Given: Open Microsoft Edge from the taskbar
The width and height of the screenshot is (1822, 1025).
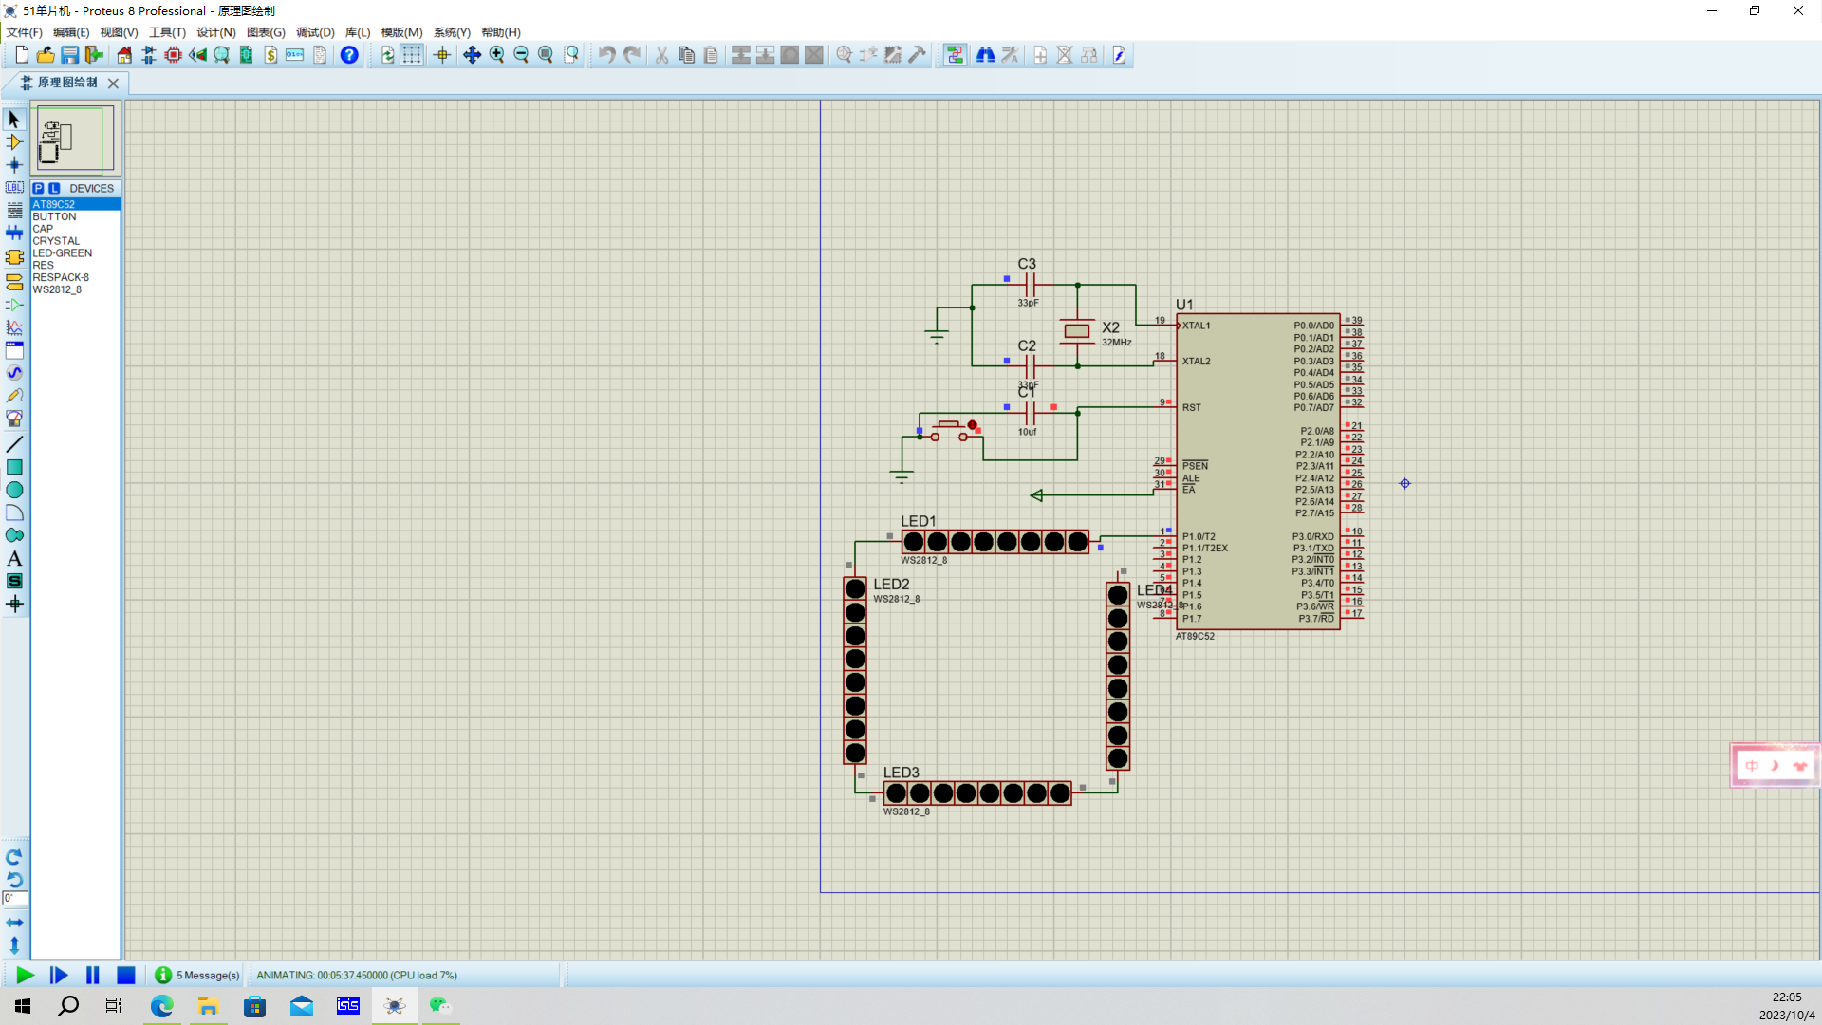Looking at the screenshot, I should [x=162, y=1006].
